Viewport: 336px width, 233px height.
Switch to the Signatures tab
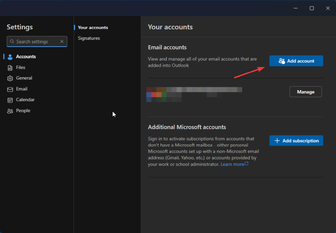[89, 38]
